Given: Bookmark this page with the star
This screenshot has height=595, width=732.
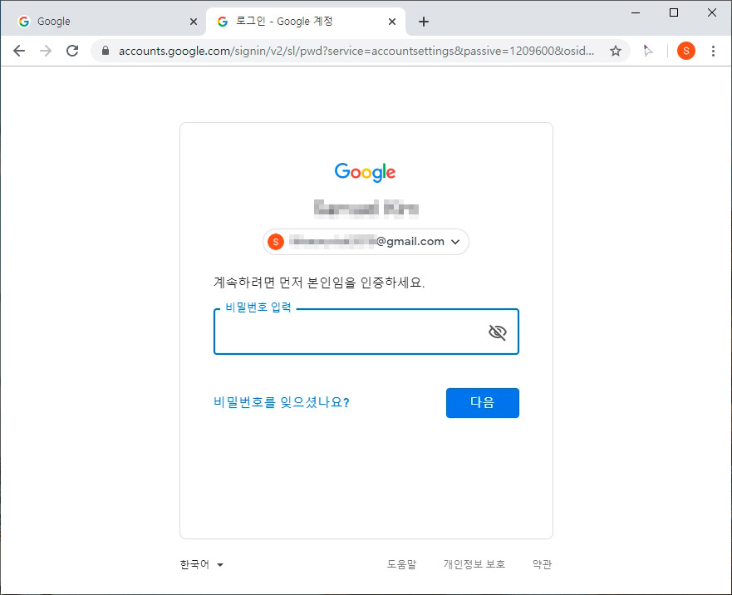Looking at the screenshot, I should [x=616, y=51].
